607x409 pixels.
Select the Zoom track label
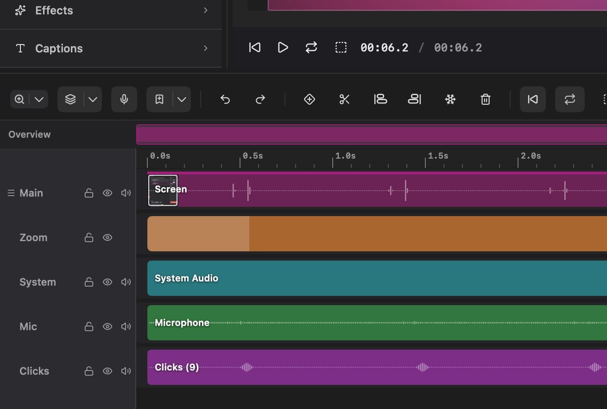tap(33, 237)
